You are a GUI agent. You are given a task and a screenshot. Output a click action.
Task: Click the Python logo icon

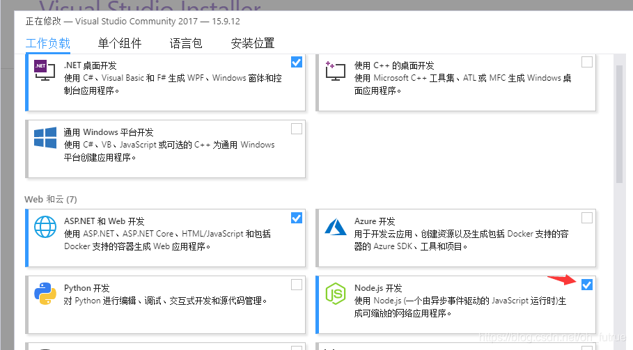pyautogui.click(x=45, y=294)
